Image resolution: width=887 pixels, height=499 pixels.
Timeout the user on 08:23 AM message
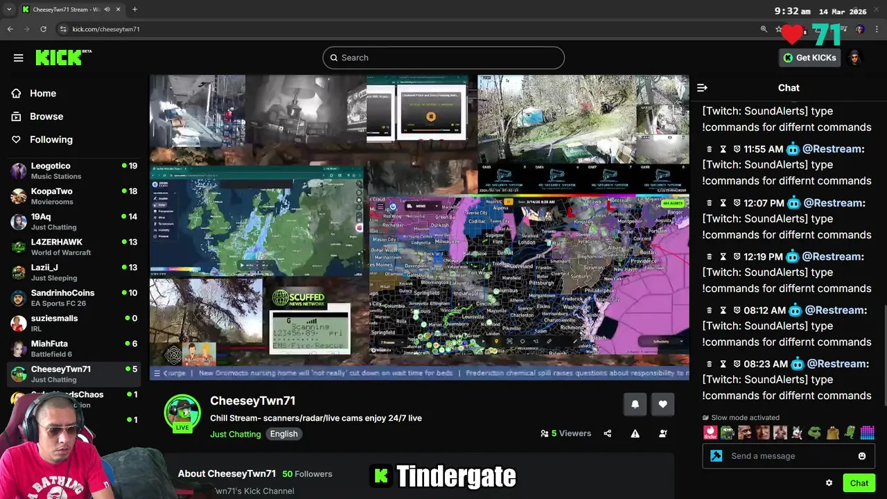coord(723,364)
